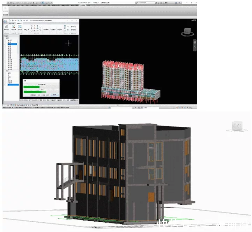The height and width of the screenshot is (232, 252).
Task: Select the highlighted floor item in the layer tree
Action: pos(12,44)
